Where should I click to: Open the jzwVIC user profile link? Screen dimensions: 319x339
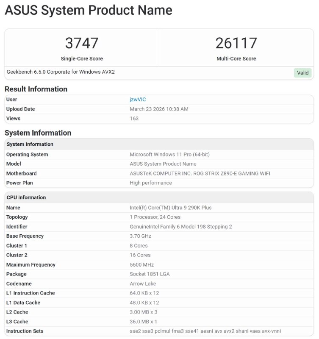click(138, 100)
